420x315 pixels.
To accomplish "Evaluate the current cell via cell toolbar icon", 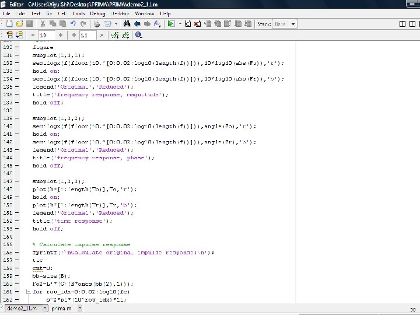I will pyautogui.click(x=9, y=35).
